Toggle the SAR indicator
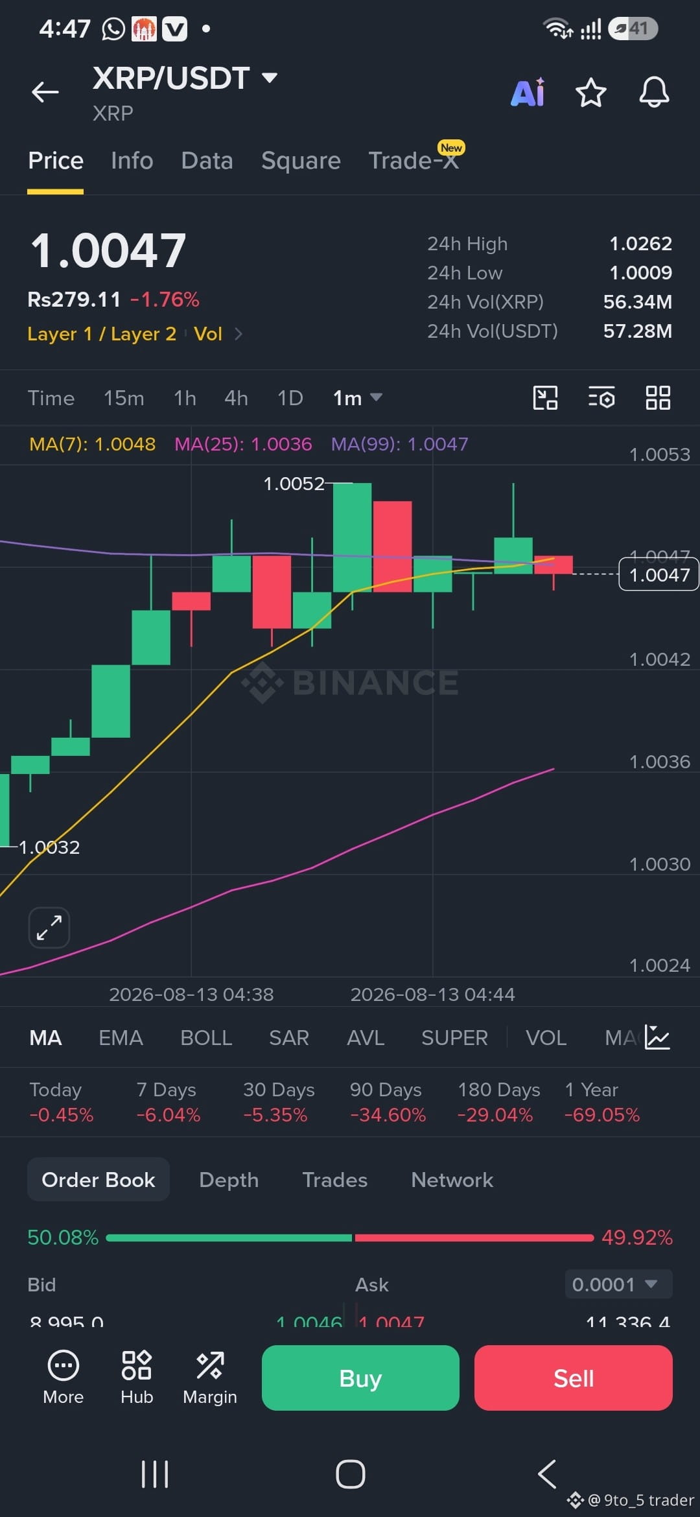 tap(289, 1038)
